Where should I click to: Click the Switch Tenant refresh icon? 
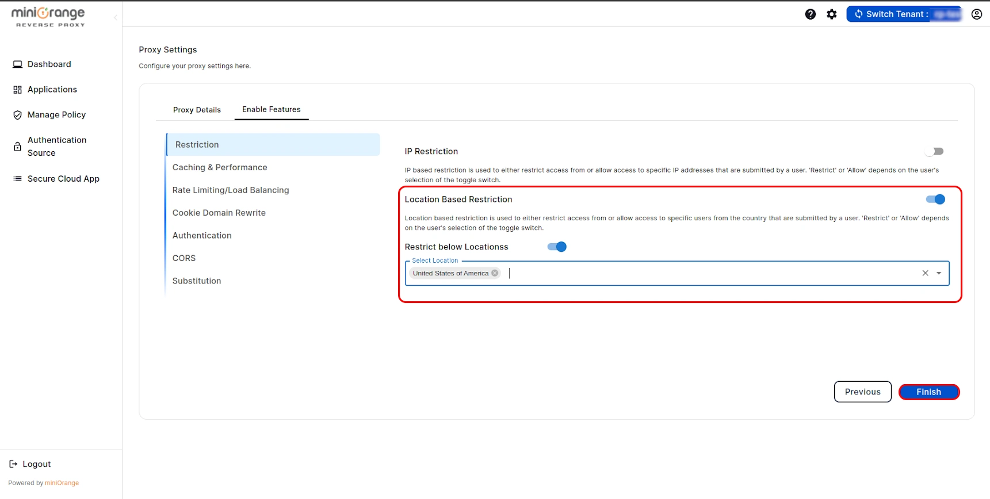(x=858, y=14)
